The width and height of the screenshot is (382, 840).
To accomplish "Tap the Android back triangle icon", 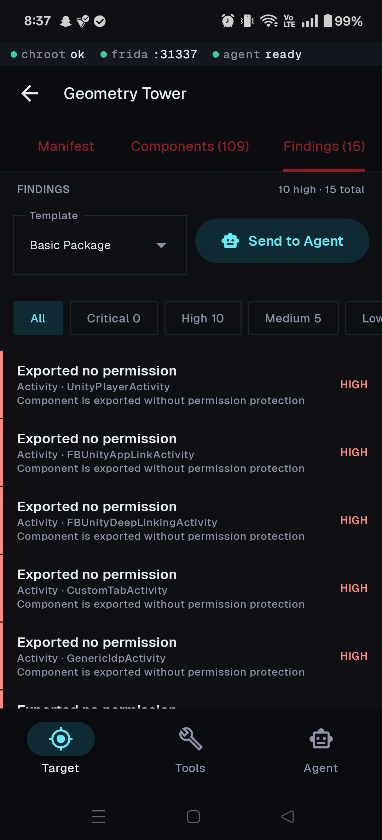I will pos(288,817).
